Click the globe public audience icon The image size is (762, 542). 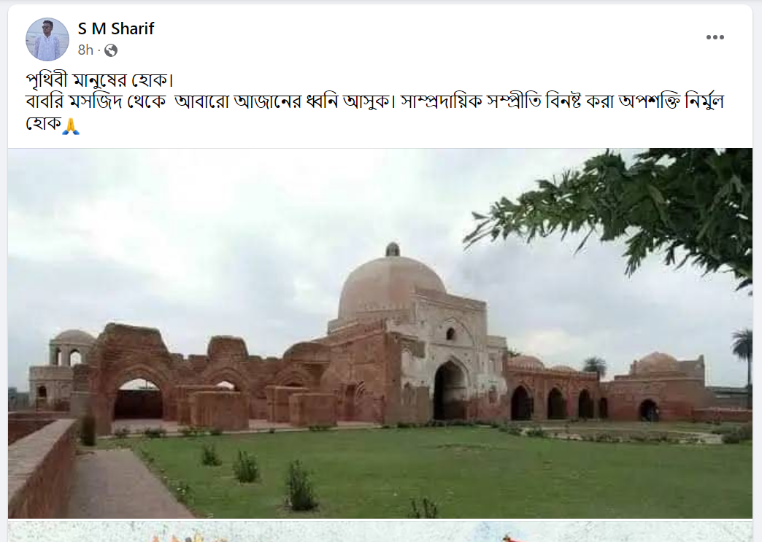point(111,50)
